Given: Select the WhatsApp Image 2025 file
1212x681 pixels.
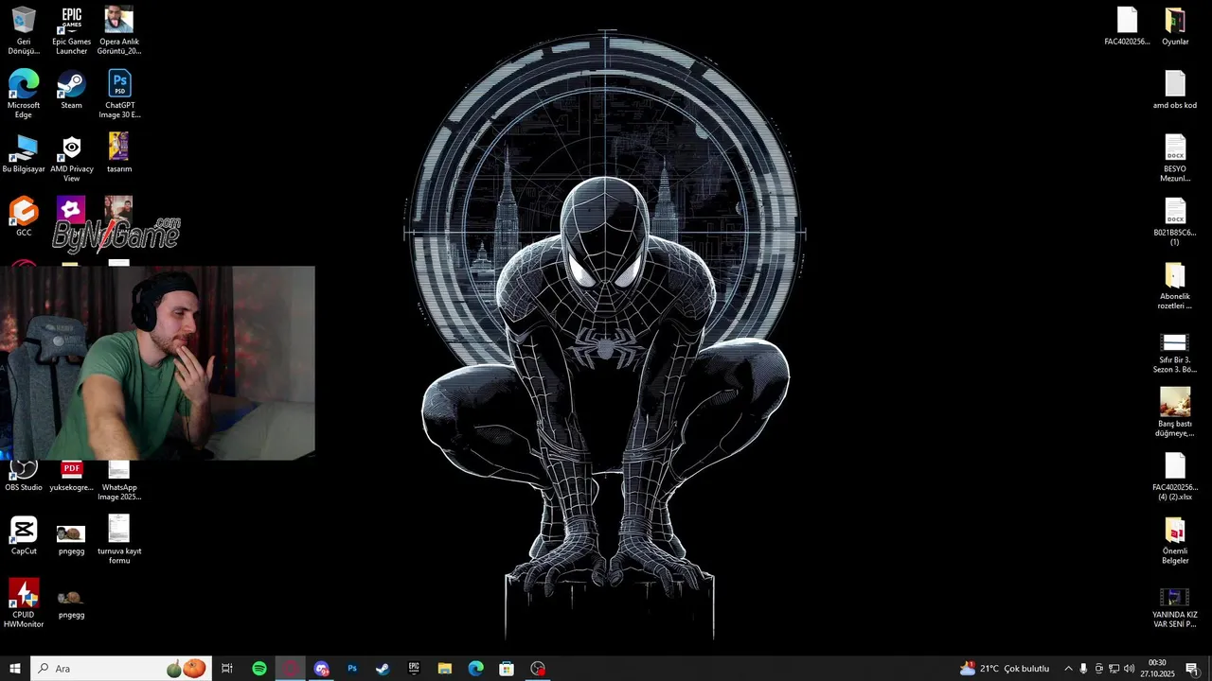Looking at the screenshot, I should pyautogui.click(x=118, y=480).
